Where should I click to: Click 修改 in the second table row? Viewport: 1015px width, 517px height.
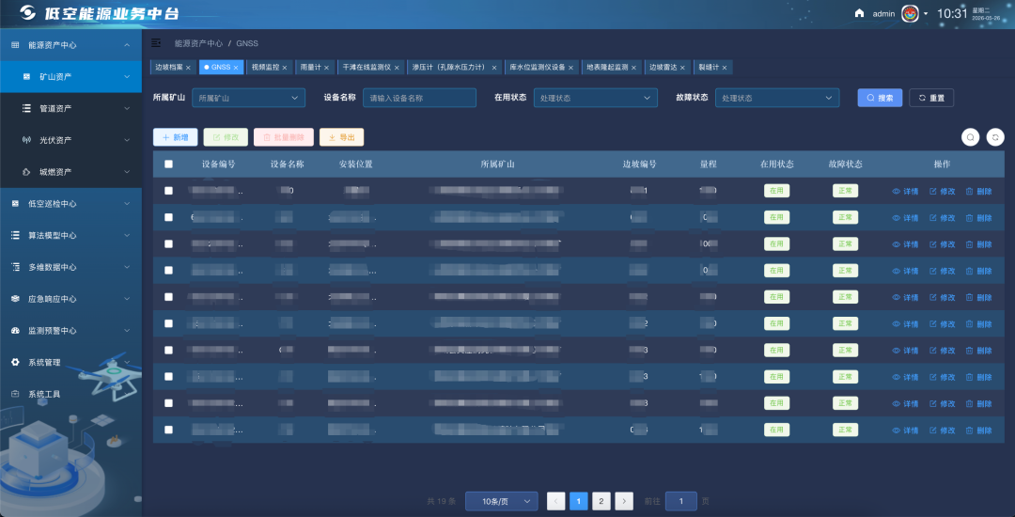pos(942,217)
